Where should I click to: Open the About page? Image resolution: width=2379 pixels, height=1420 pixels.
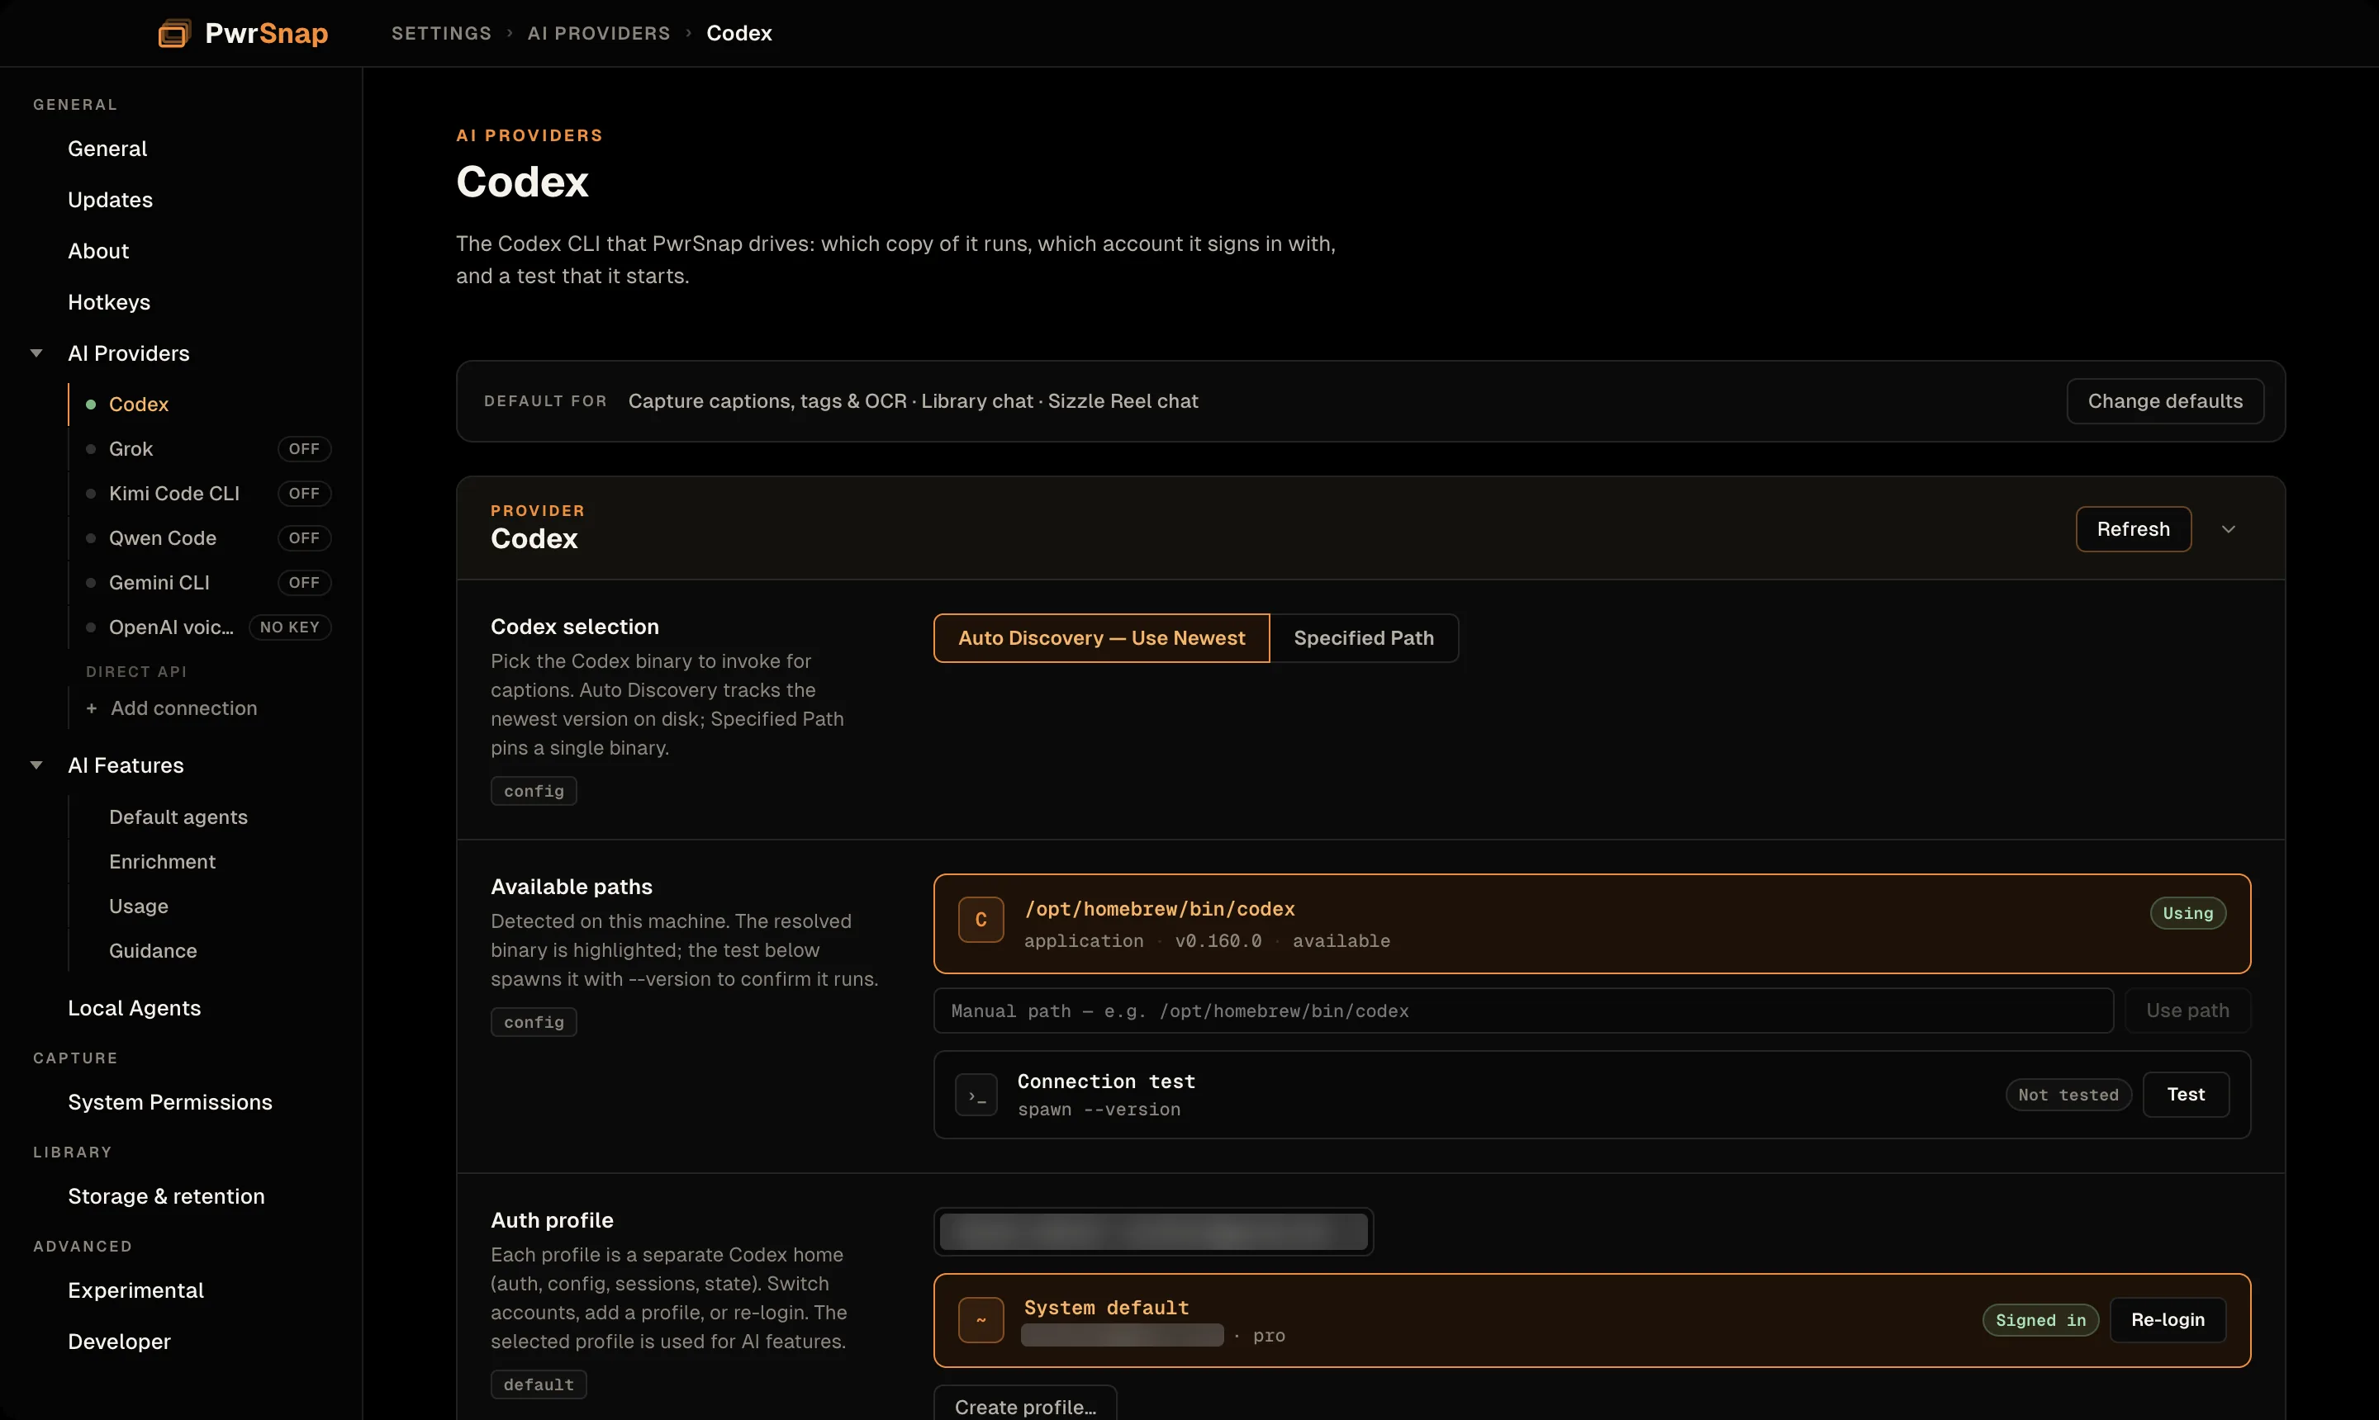98,252
